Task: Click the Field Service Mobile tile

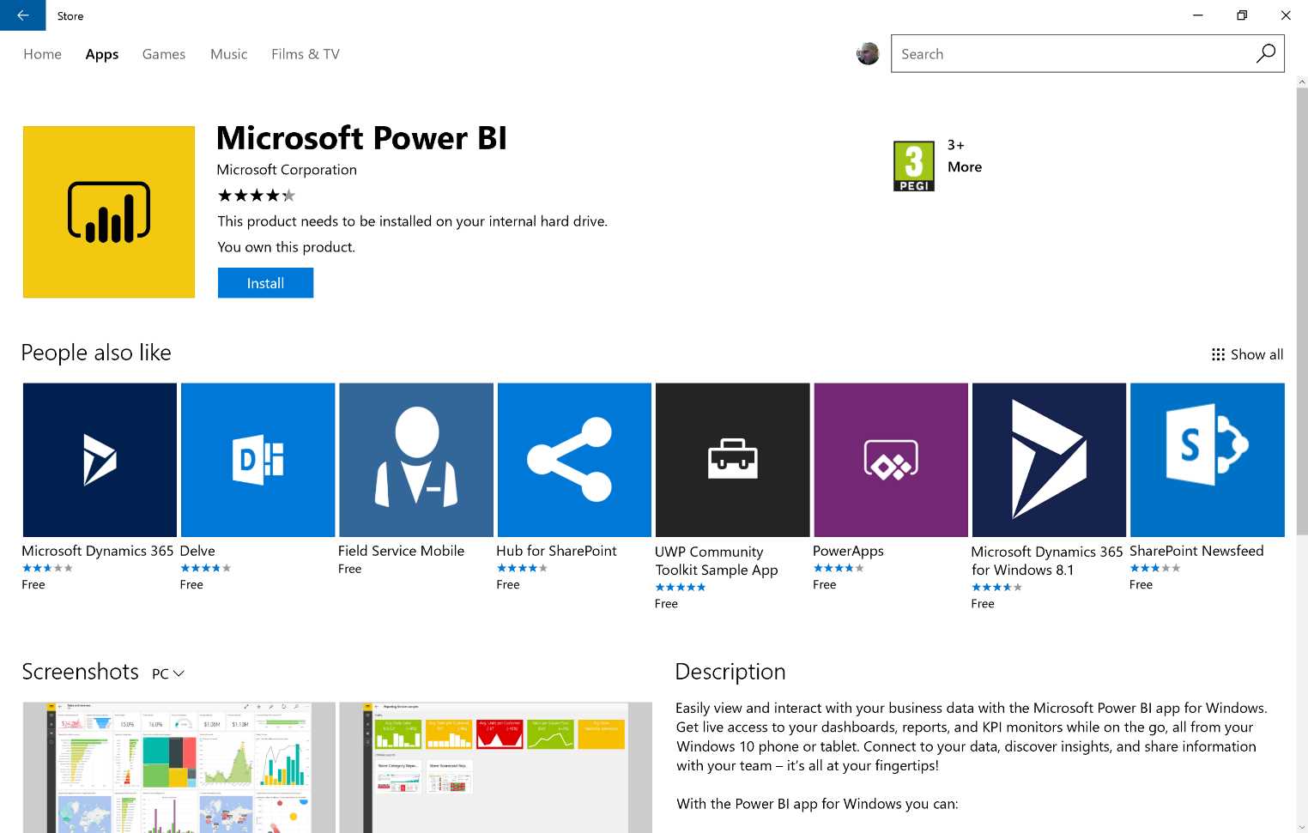Action: tap(415, 459)
